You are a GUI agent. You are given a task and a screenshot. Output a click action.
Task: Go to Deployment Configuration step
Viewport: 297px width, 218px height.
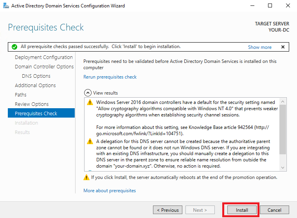point(44,57)
